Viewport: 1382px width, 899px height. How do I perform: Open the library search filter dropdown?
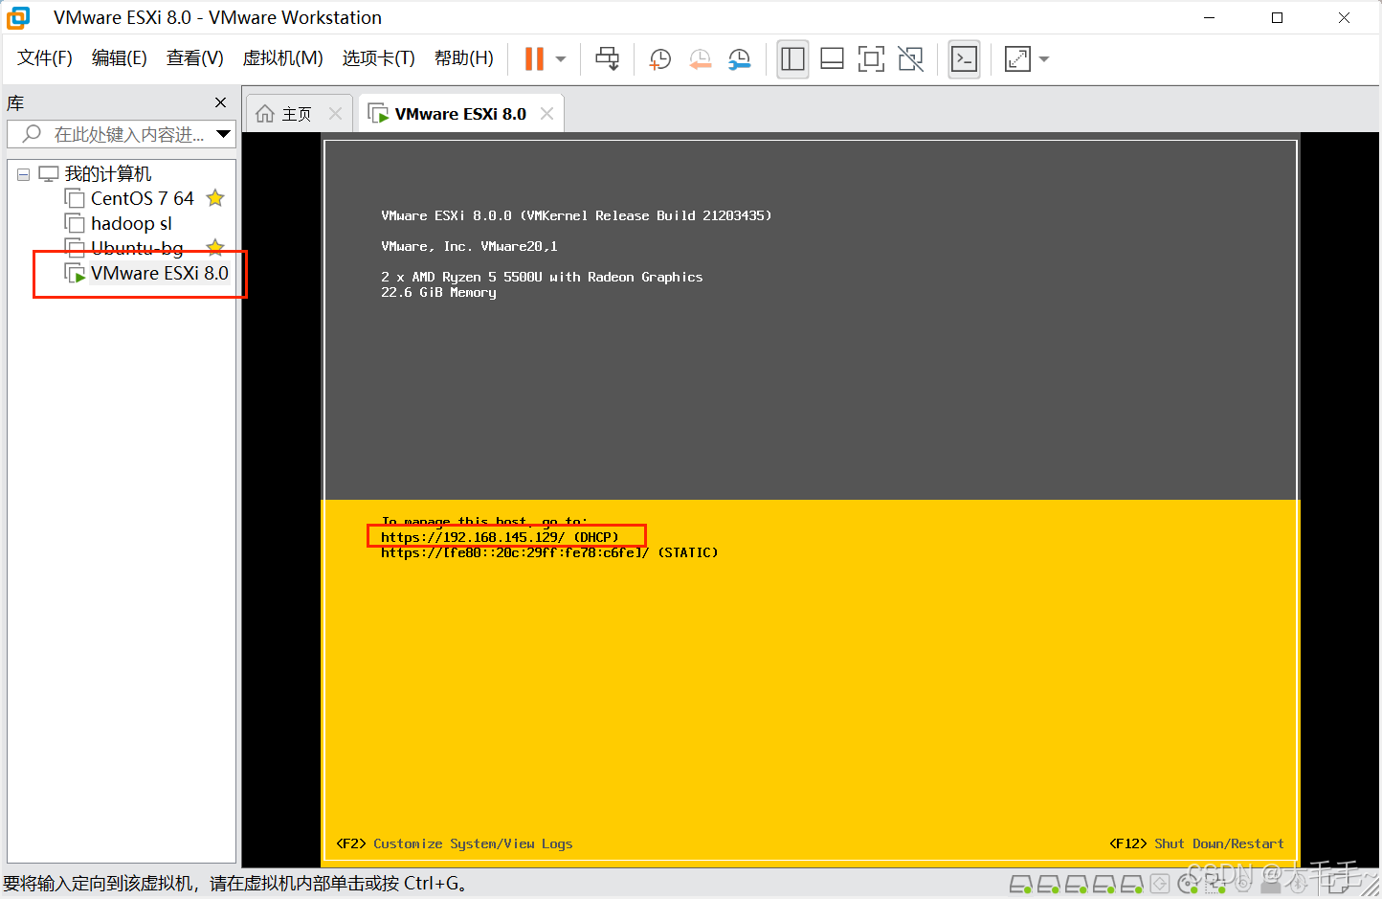(224, 134)
